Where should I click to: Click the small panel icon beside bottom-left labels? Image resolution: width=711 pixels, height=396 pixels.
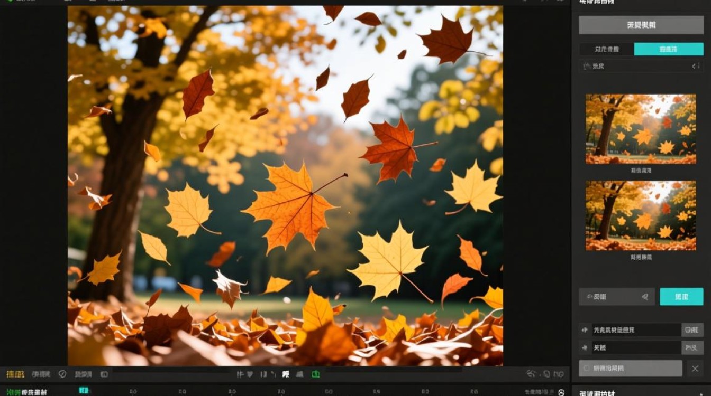pos(104,374)
